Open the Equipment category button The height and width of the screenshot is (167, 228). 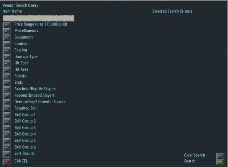tap(7, 38)
